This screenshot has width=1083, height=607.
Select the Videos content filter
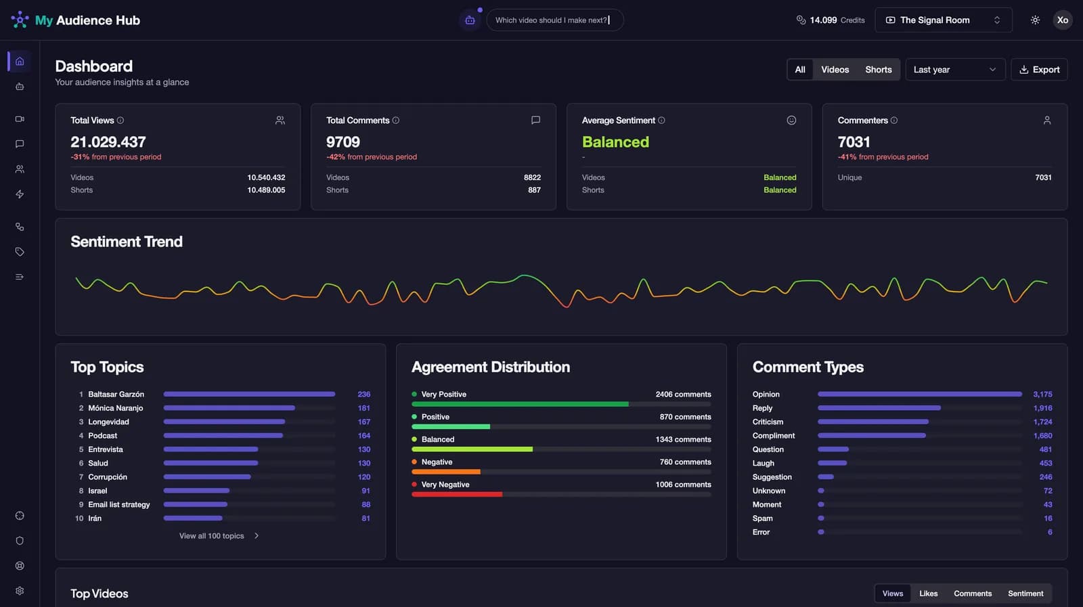(x=835, y=70)
